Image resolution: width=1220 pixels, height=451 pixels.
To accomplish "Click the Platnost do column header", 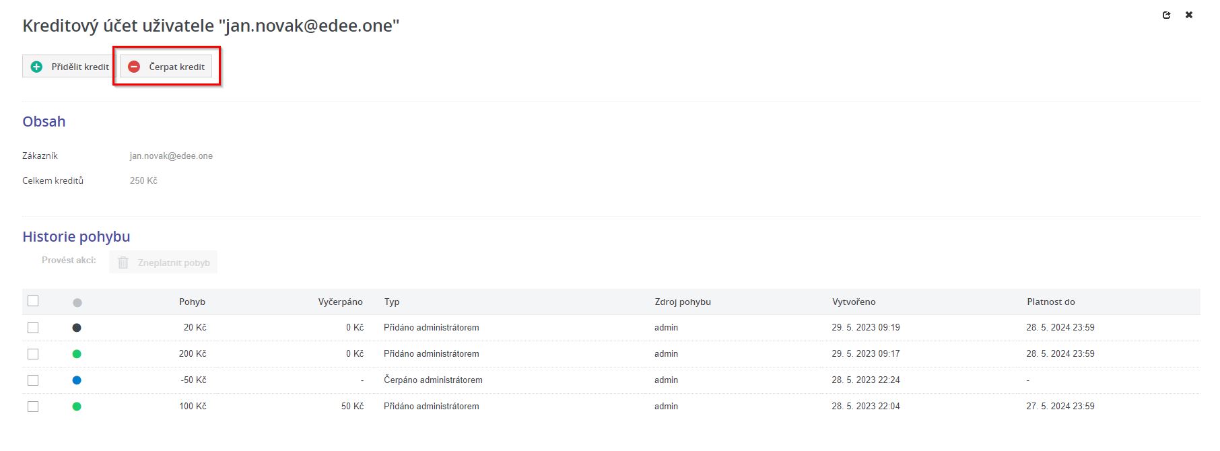I will coord(1050,302).
